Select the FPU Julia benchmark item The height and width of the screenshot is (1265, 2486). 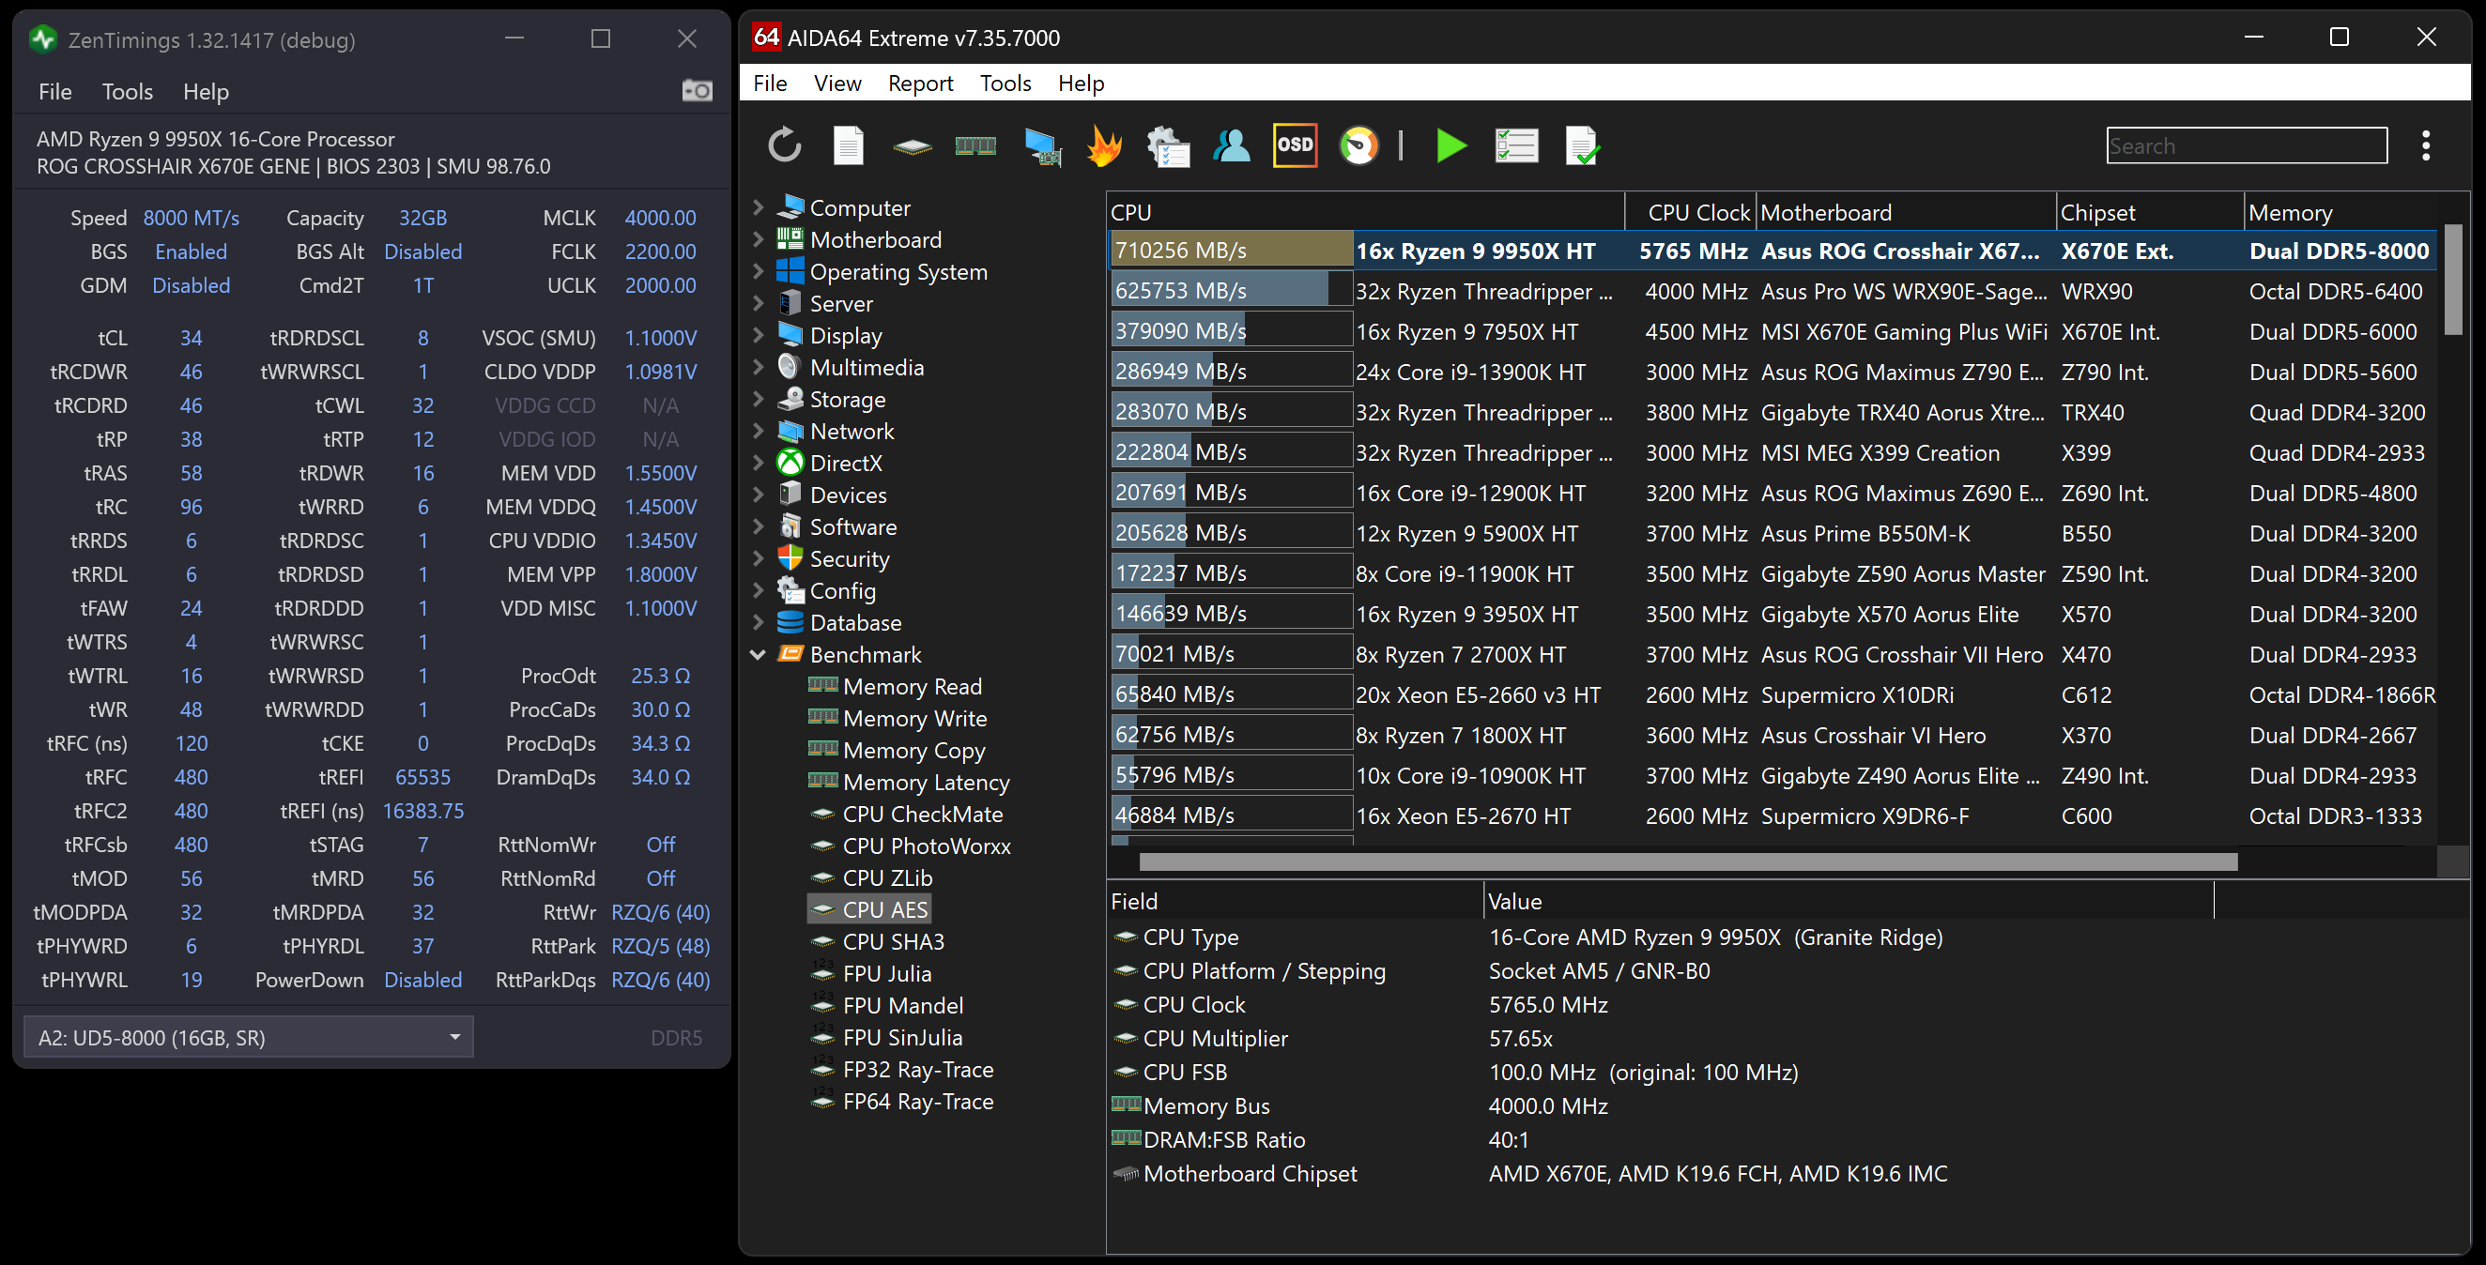(x=886, y=973)
